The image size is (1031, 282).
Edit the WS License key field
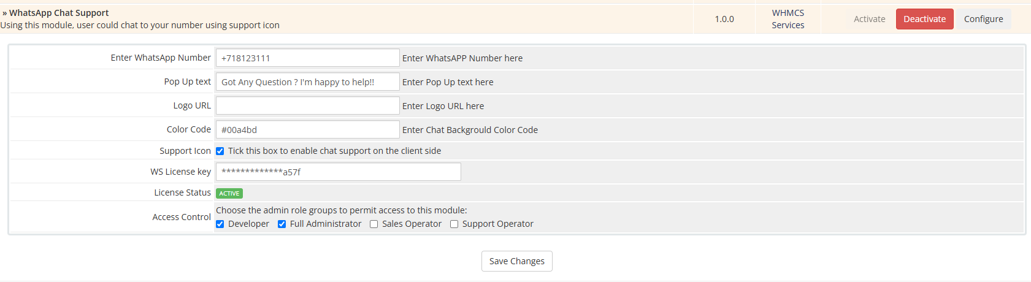338,172
